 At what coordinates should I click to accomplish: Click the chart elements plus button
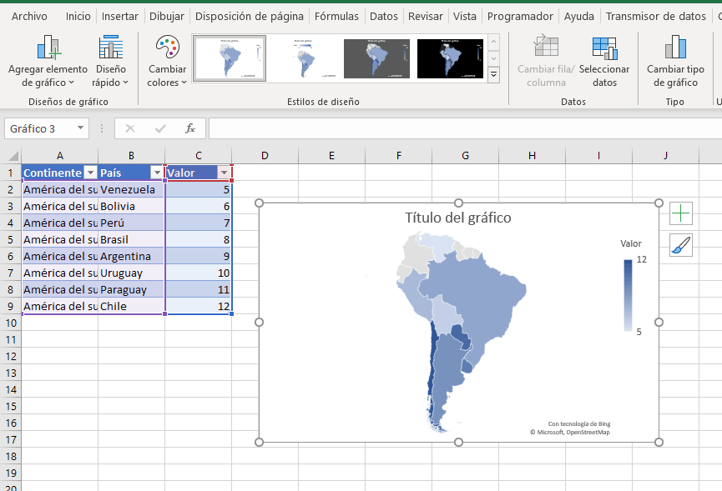tap(681, 213)
